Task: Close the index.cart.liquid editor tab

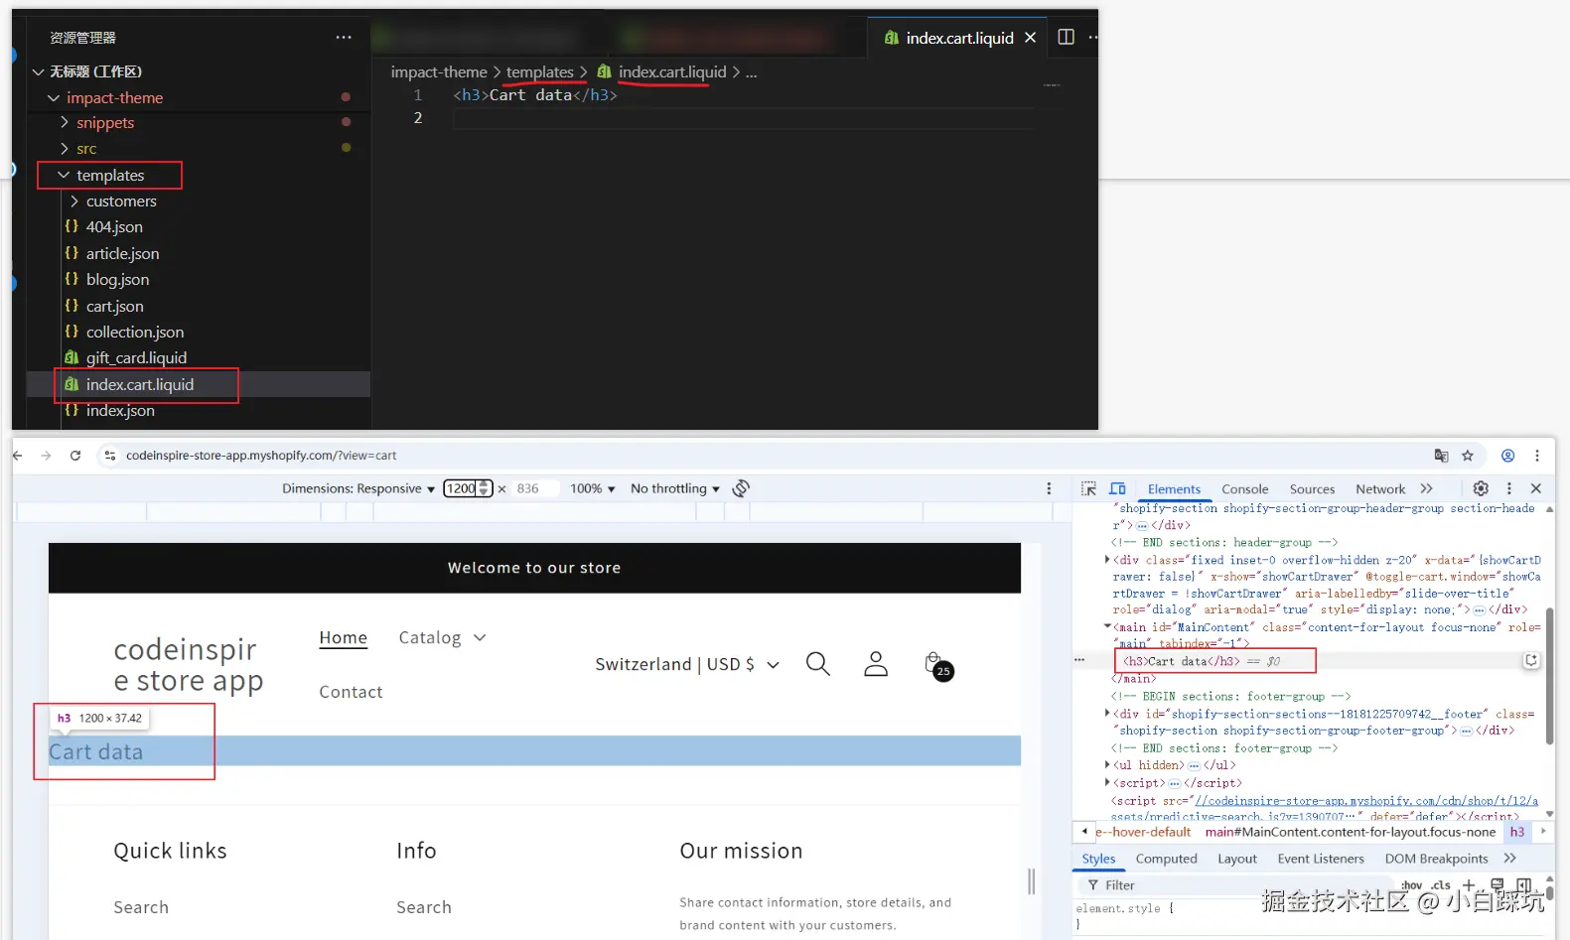Action: click(x=1030, y=38)
